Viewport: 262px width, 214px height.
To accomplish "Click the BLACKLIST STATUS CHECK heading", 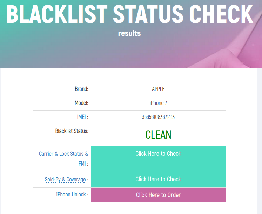I will pyautogui.click(x=130, y=13).
